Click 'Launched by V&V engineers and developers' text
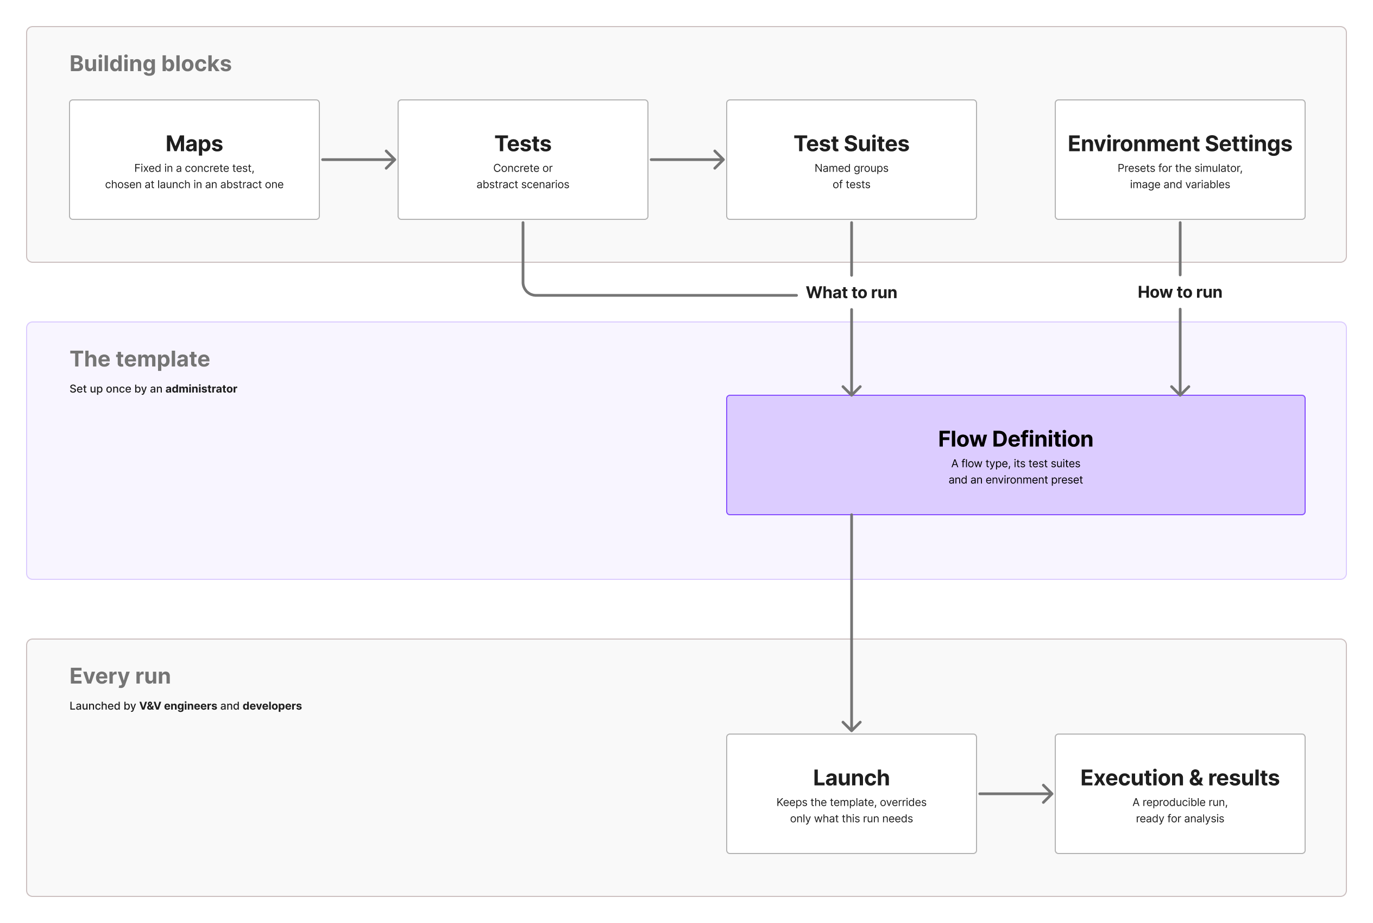1373x923 pixels. tap(185, 706)
